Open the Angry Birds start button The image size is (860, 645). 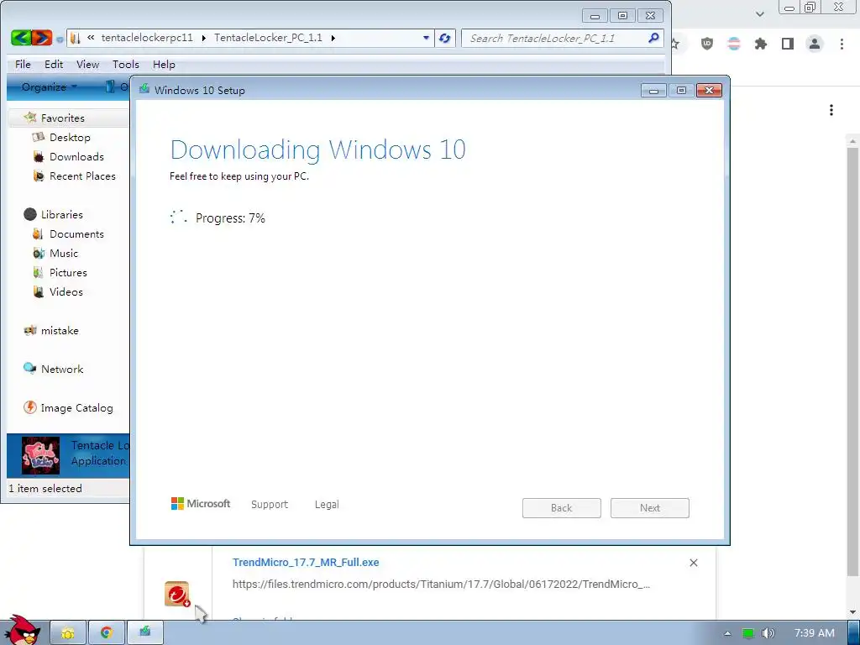[x=21, y=630]
